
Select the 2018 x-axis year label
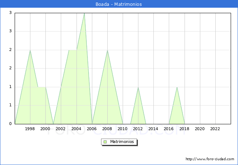184,129
